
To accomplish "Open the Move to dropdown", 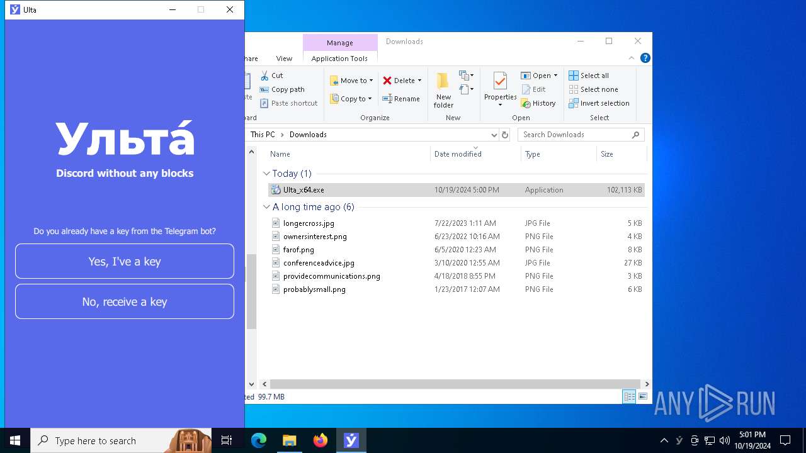I will (x=352, y=81).
